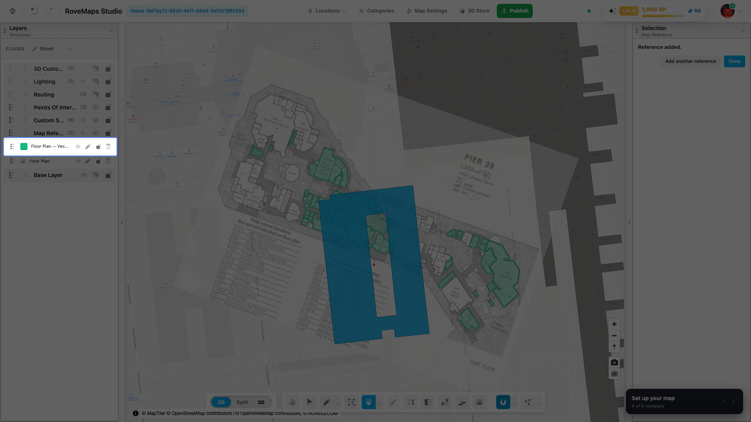Click Add another reference

(690, 61)
